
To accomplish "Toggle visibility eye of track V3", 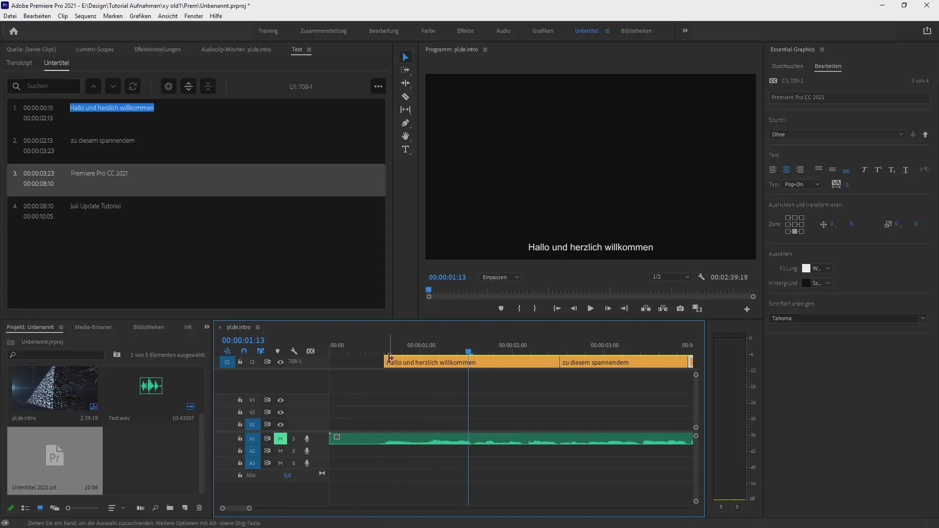I will 281,400.
